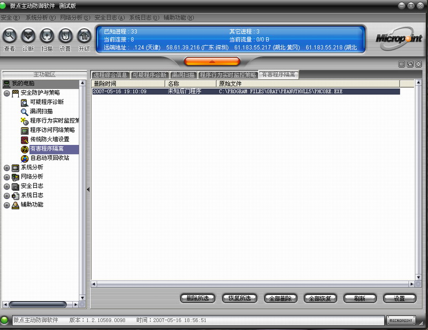Click the list's right scroll arrow
Viewport: 428px width, 330px height.
point(411,284)
